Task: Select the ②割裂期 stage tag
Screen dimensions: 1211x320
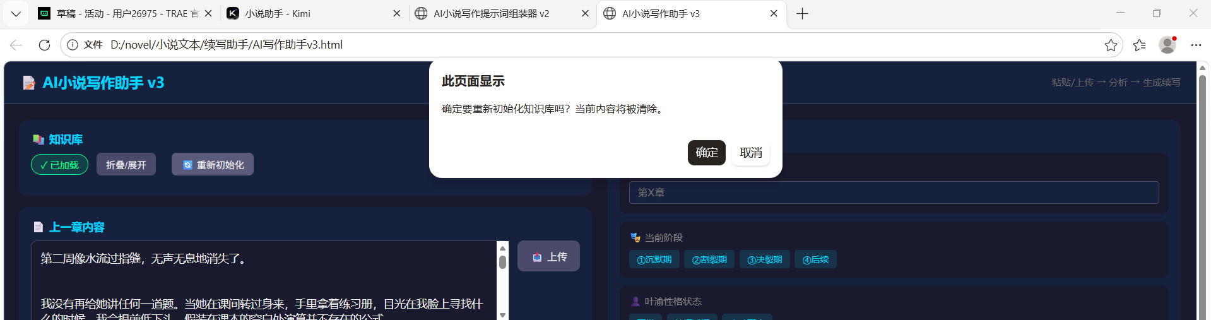Action: tap(709, 259)
